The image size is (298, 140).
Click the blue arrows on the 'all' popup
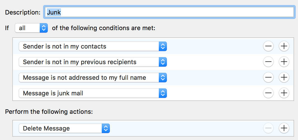pyautogui.click(x=44, y=28)
